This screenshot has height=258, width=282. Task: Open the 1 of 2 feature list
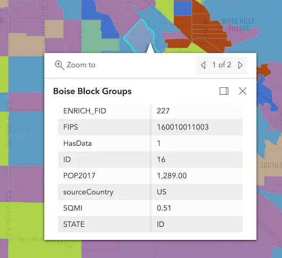222,65
